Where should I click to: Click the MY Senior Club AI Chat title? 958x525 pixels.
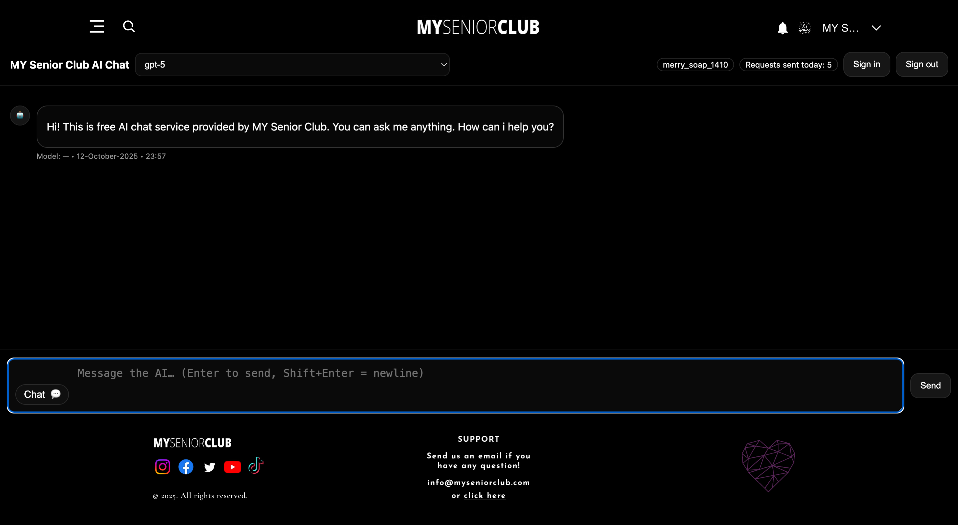click(70, 65)
